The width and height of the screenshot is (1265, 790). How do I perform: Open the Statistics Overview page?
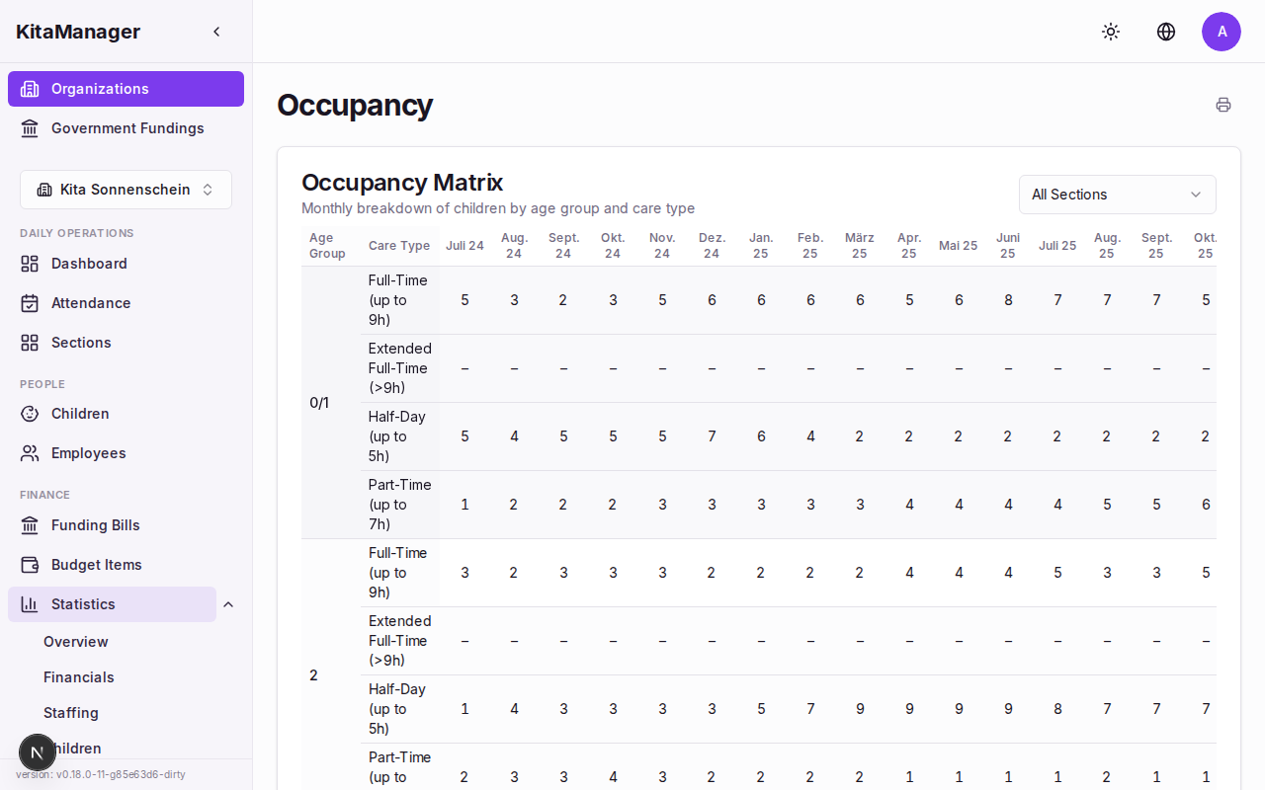pyautogui.click(x=75, y=641)
